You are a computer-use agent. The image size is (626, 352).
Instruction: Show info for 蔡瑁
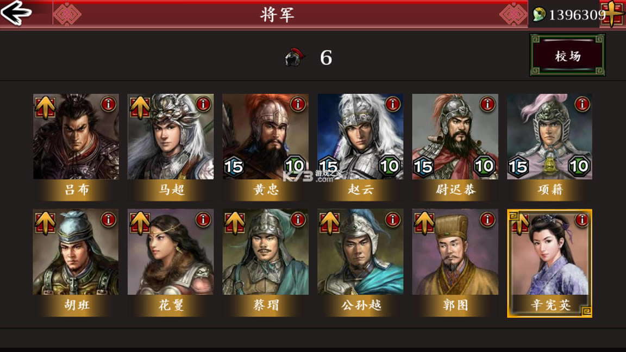click(x=298, y=219)
